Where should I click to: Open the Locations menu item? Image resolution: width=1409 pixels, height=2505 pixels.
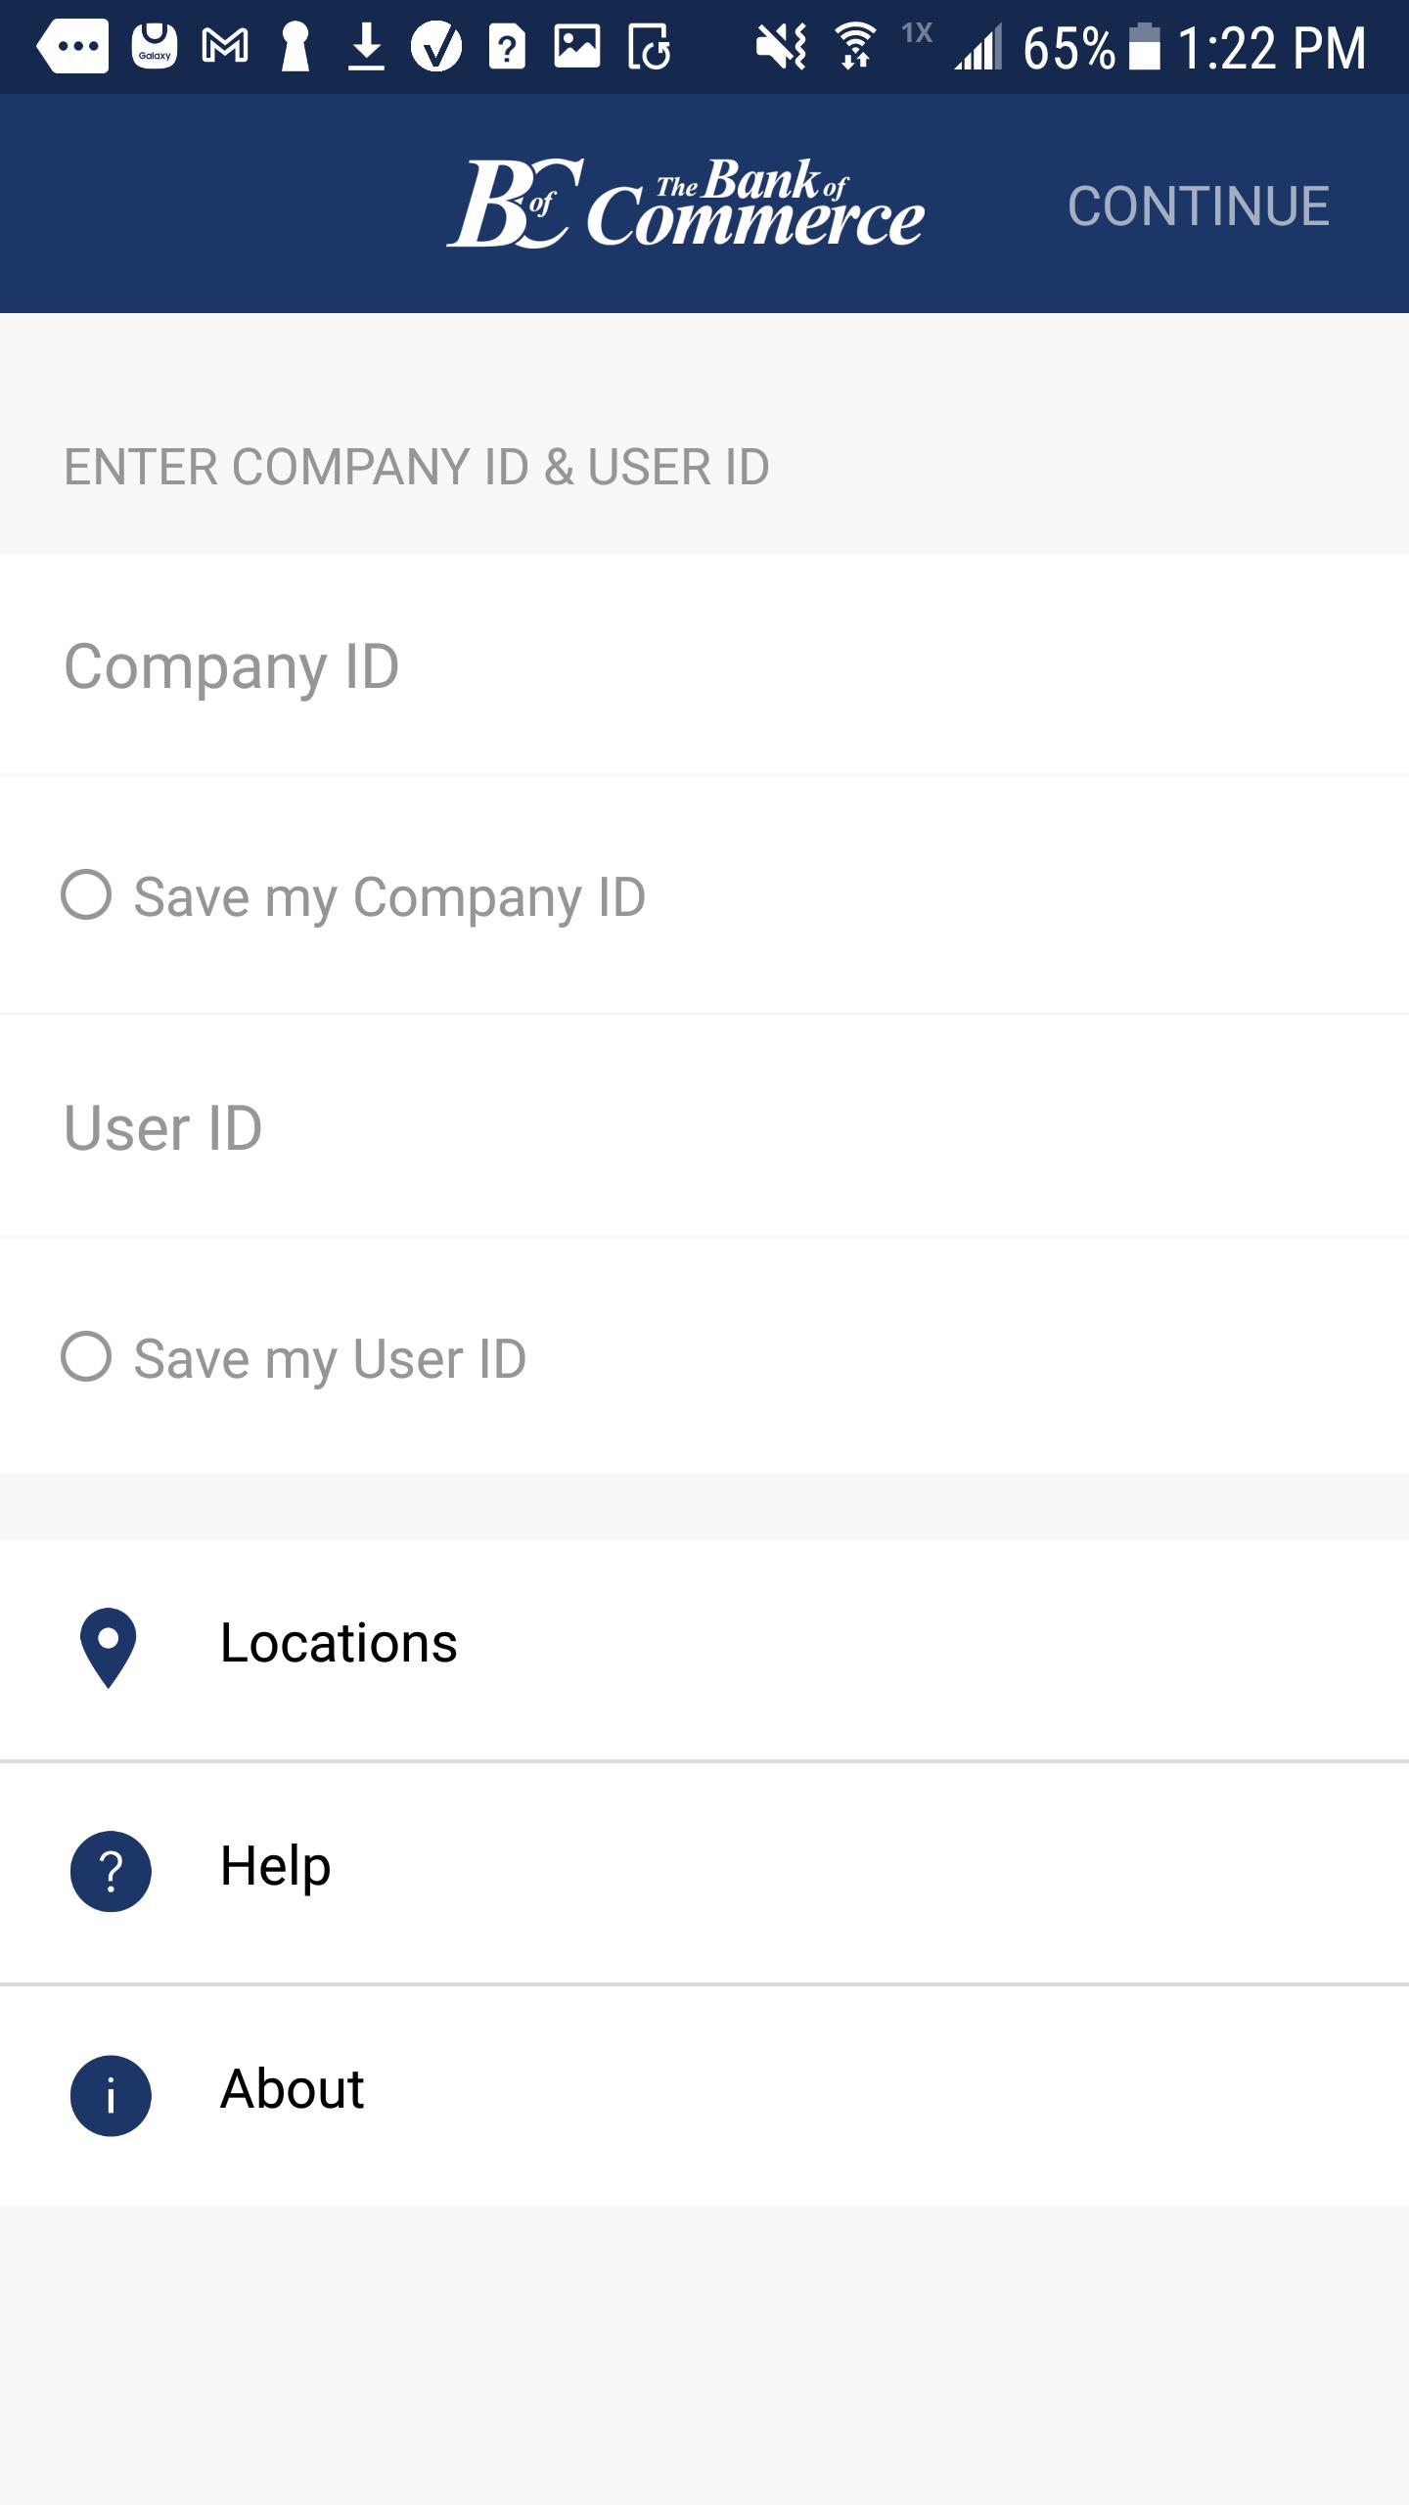tap(339, 1643)
